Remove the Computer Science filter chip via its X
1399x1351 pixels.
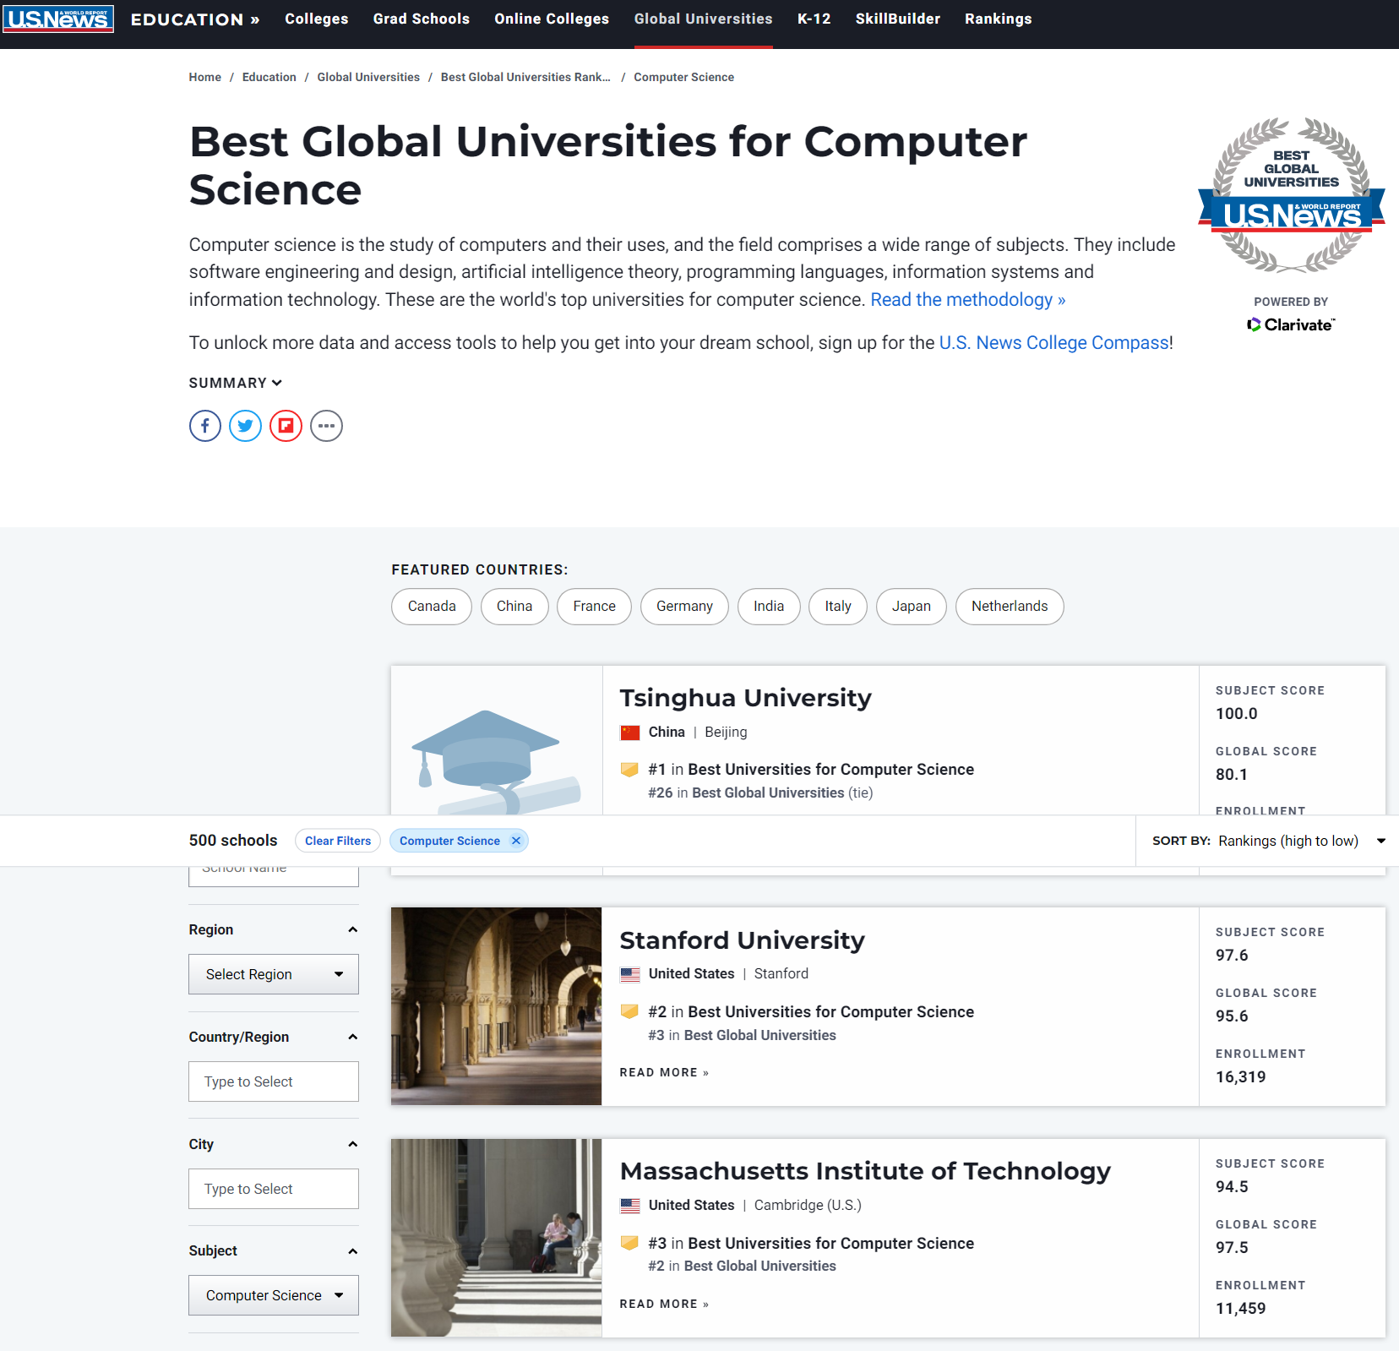(x=515, y=840)
